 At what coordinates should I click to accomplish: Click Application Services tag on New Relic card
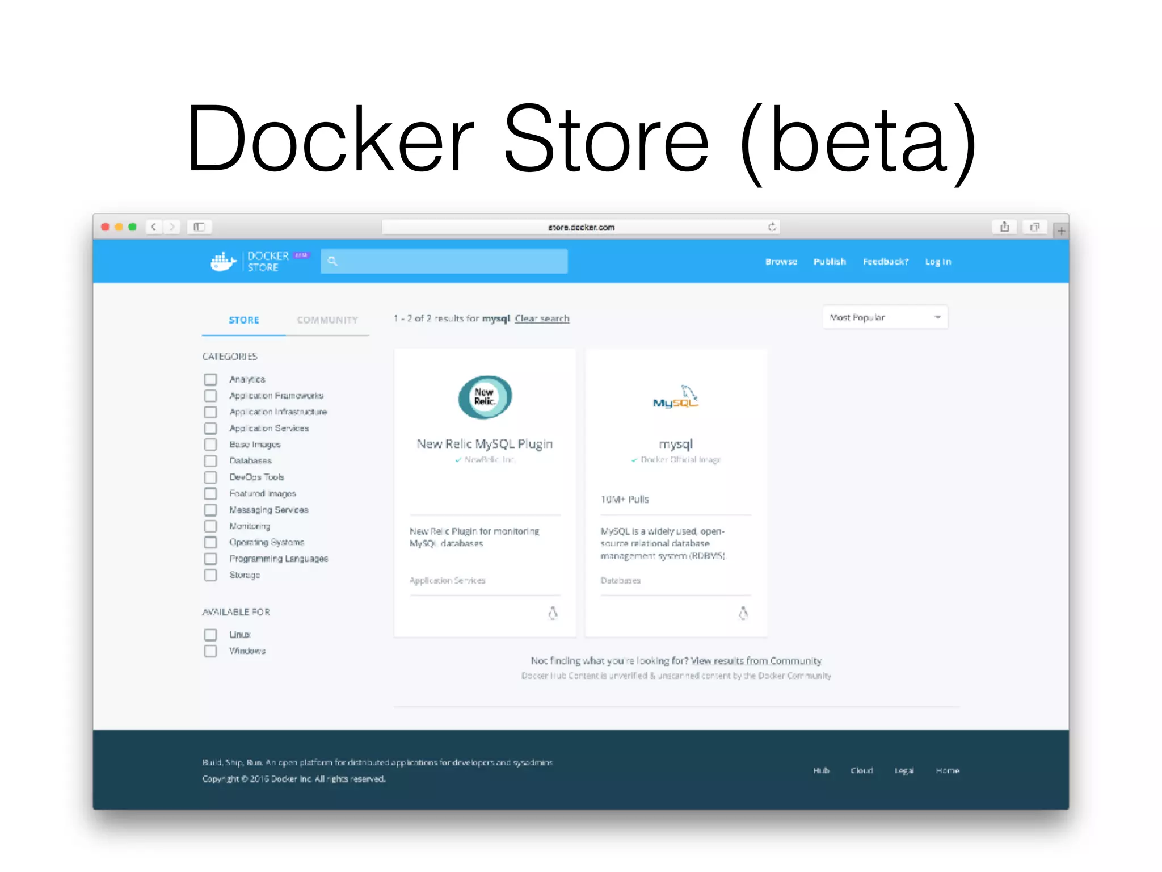(x=448, y=580)
